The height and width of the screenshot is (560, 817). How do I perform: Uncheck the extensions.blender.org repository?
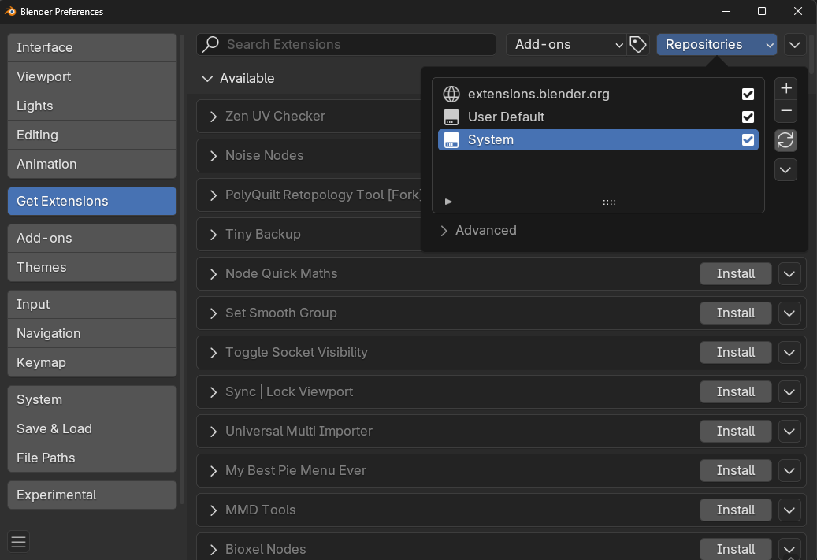pos(747,94)
